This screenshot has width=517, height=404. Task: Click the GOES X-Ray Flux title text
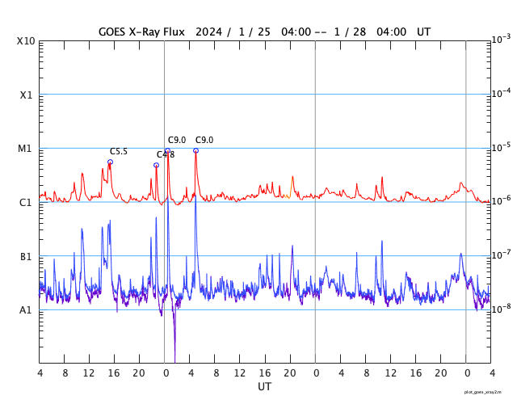tap(142, 32)
